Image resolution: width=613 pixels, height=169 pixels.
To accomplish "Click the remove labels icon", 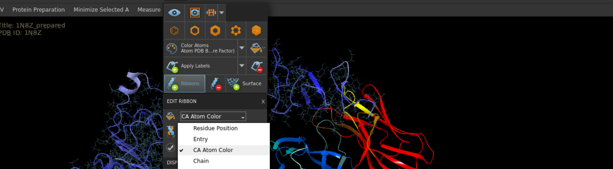I will 256,66.
